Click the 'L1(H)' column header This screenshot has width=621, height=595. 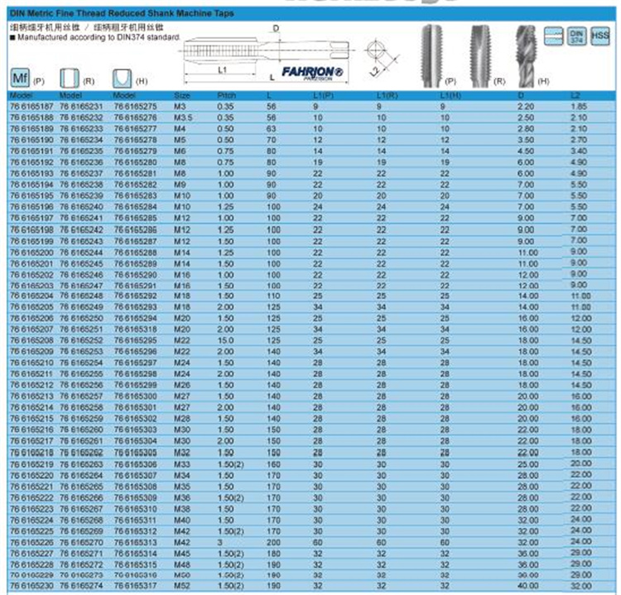click(x=451, y=95)
